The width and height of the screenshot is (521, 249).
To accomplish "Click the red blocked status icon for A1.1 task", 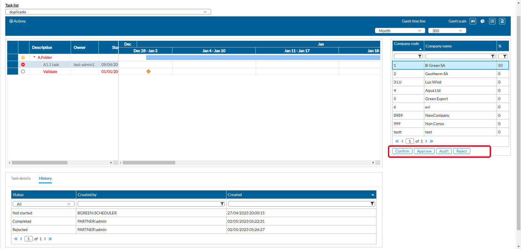I will click(23, 65).
